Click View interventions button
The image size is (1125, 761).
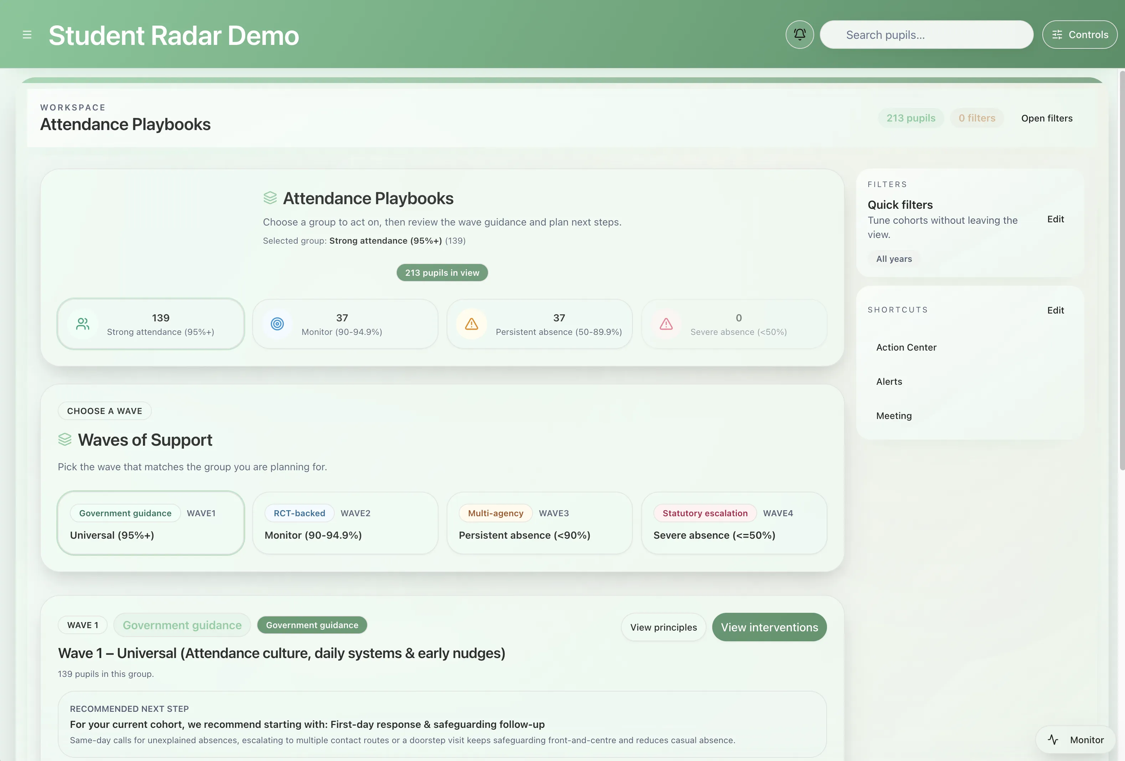point(769,627)
